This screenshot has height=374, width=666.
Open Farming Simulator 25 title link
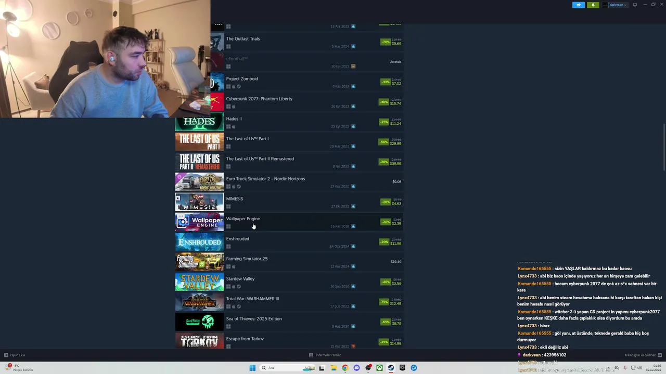point(247,259)
